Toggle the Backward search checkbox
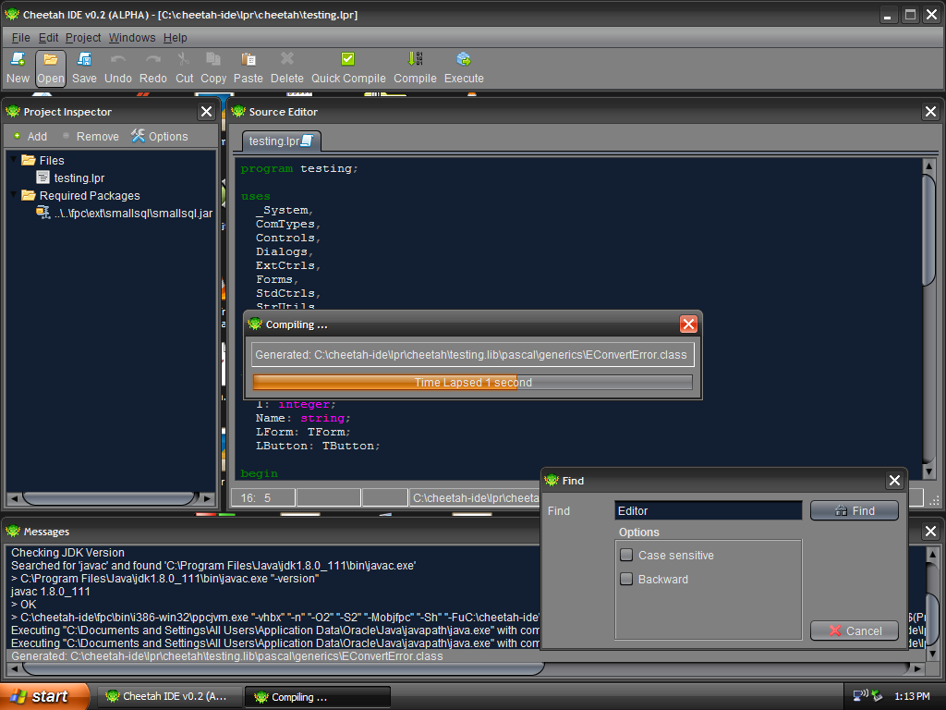This screenshot has width=946, height=710. (626, 580)
